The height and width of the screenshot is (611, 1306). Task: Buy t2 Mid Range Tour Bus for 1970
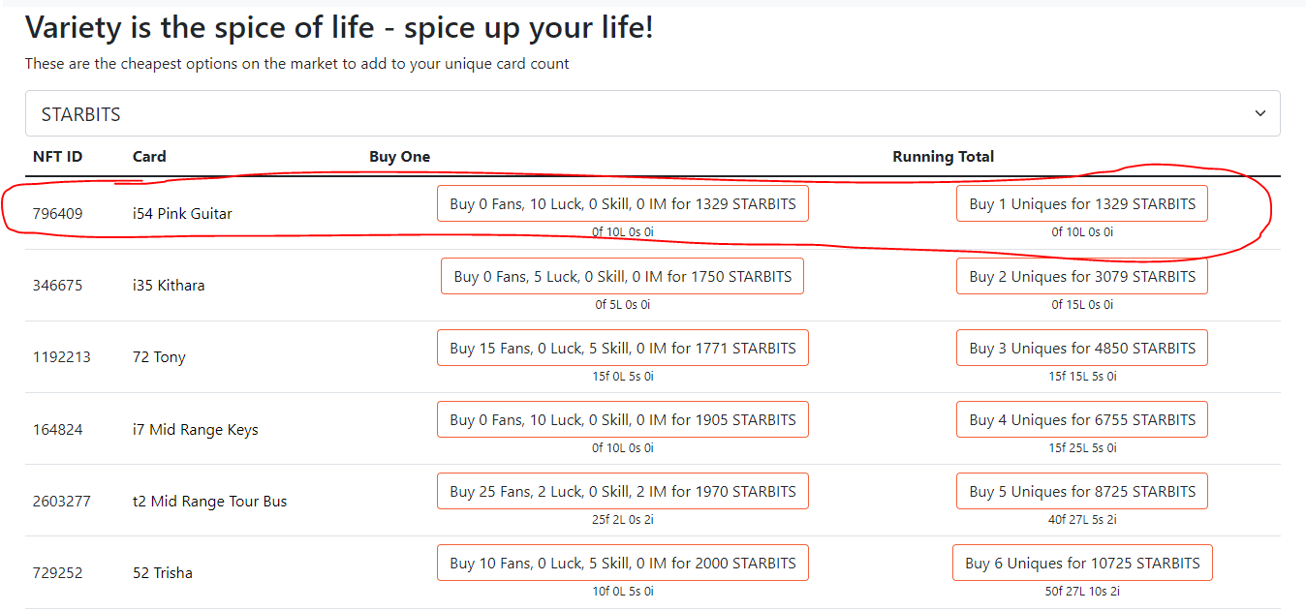pyautogui.click(x=622, y=491)
